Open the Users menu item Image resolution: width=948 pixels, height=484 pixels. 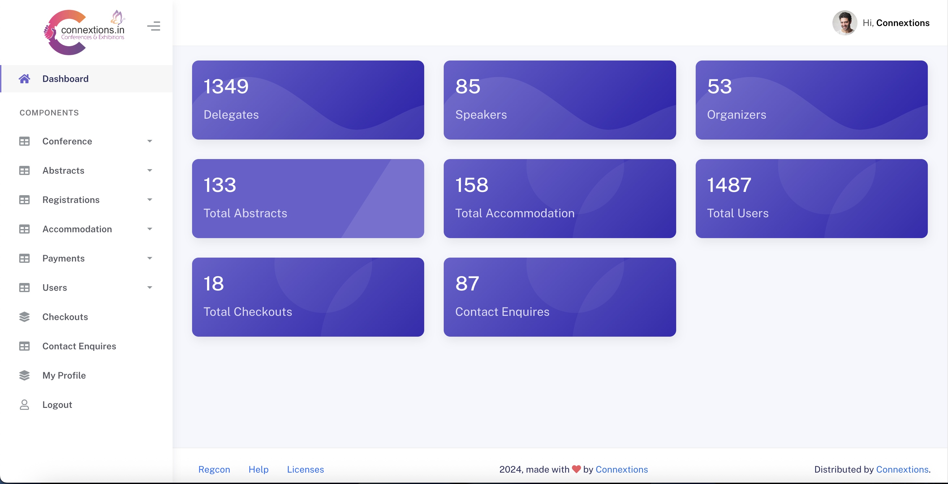pos(54,288)
